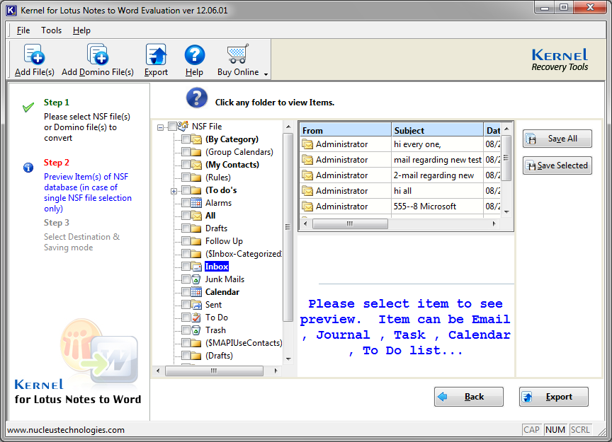Click the Kernel Recovery Tools logo
Image resolution: width=612 pixels, height=442 pixels.
coord(560,59)
